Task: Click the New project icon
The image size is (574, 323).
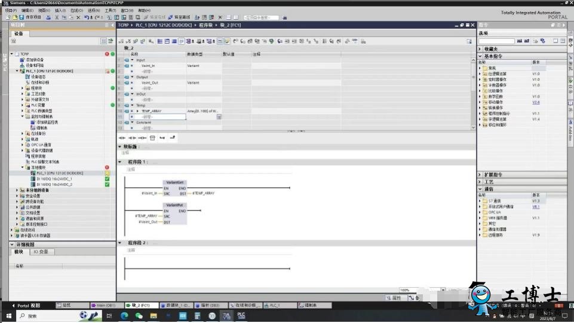Action: point(8,17)
